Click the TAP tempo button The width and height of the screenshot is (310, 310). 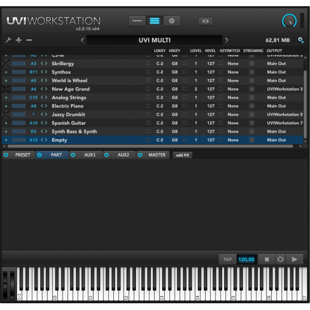click(x=227, y=259)
